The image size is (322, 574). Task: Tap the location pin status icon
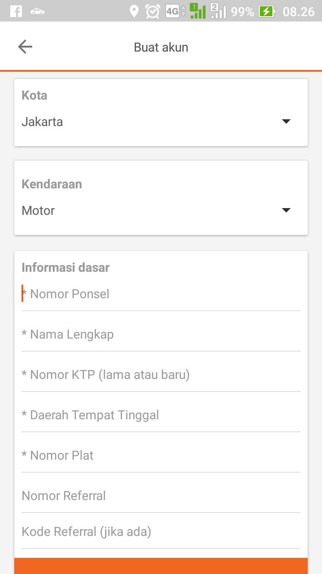(x=134, y=11)
